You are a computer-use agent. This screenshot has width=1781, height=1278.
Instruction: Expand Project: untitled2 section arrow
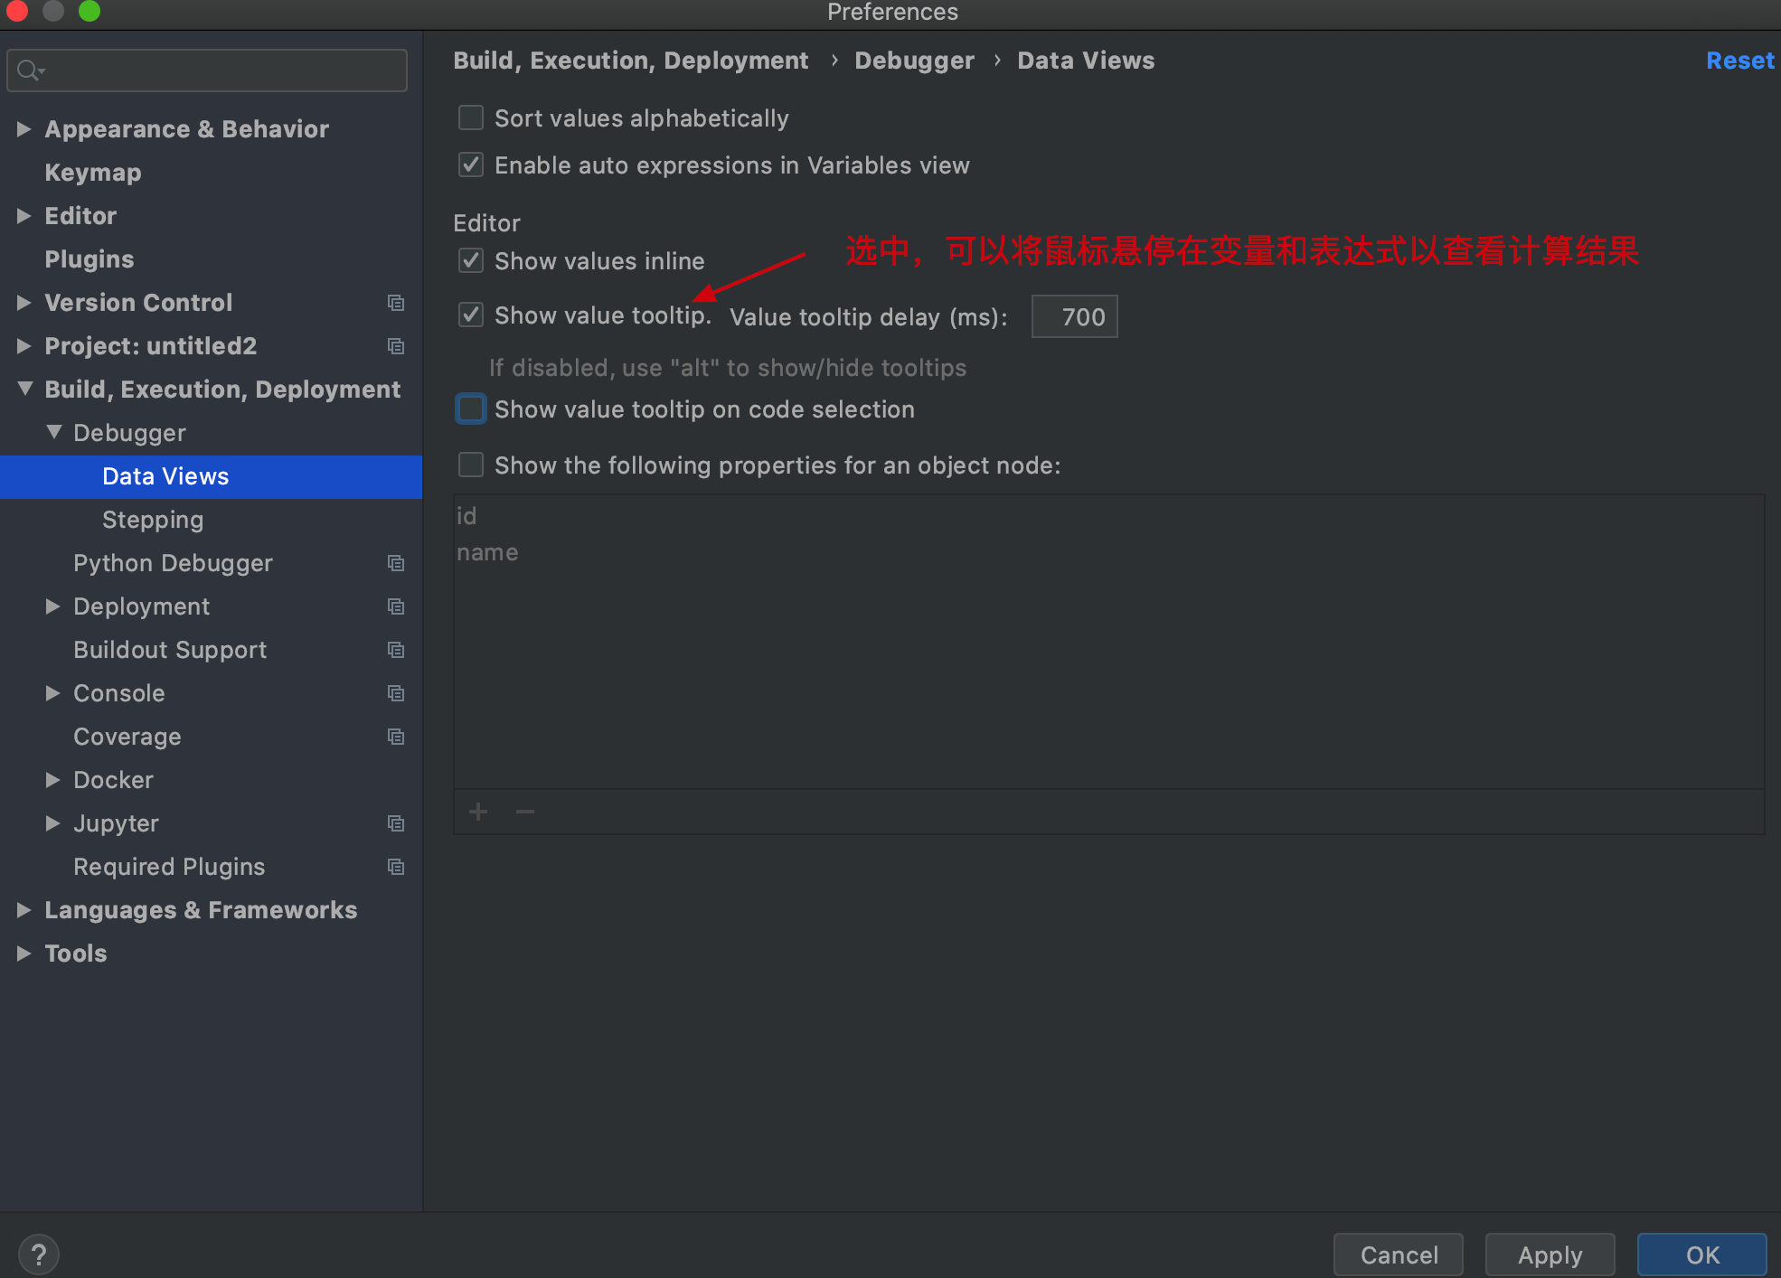click(24, 346)
